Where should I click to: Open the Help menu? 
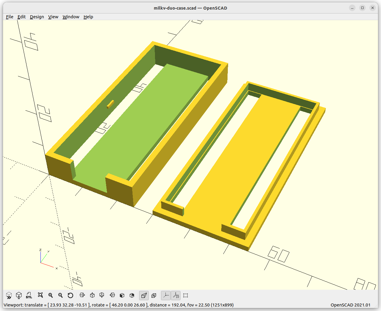[88, 17]
